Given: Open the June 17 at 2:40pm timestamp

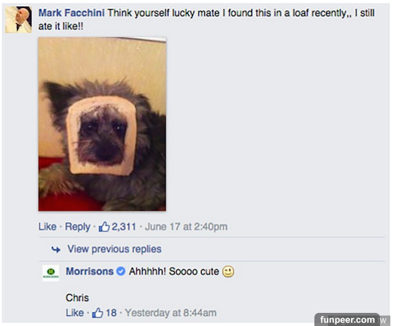Looking at the screenshot, I should pyautogui.click(x=186, y=226).
